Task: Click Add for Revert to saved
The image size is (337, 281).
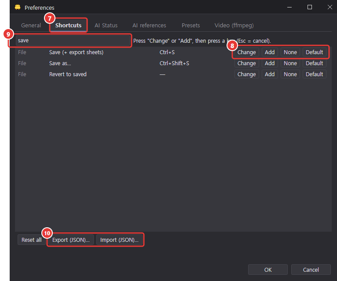Action: (x=270, y=74)
